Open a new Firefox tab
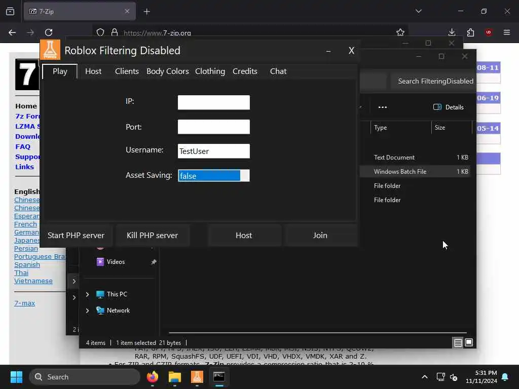 coord(146,12)
